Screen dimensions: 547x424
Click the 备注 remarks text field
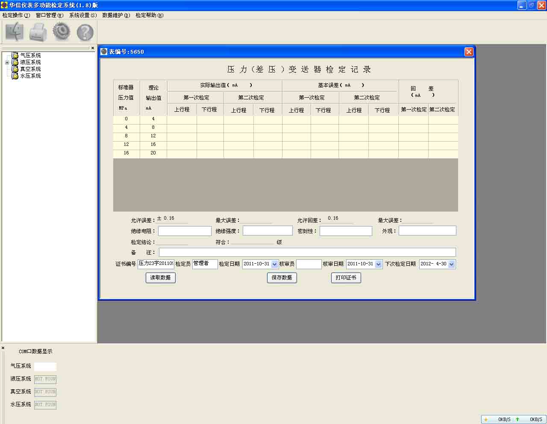pos(307,253)
